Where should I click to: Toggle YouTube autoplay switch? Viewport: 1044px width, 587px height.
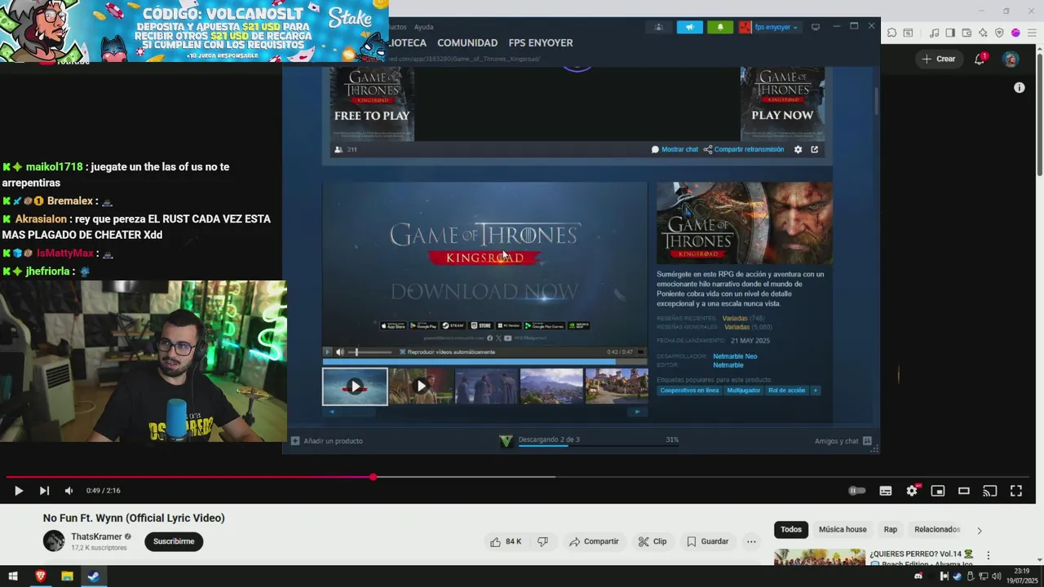tap(856, 491)
